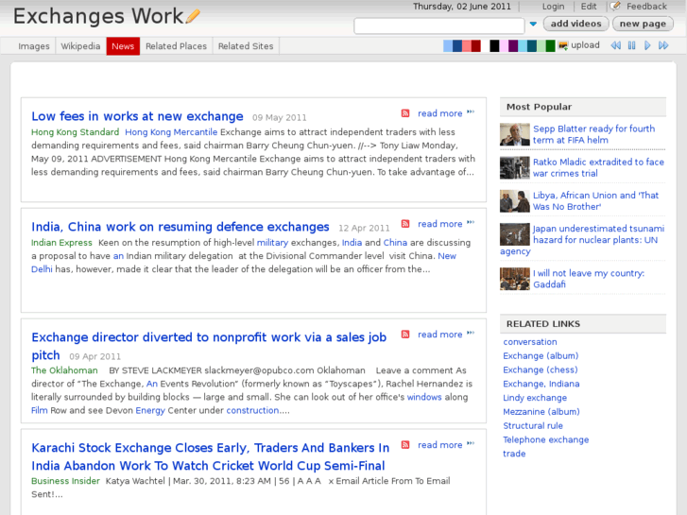Screen dimensions: 687x515
Task: Open headline Low fees in works at new exchange
Action: (x=137, y=116)
